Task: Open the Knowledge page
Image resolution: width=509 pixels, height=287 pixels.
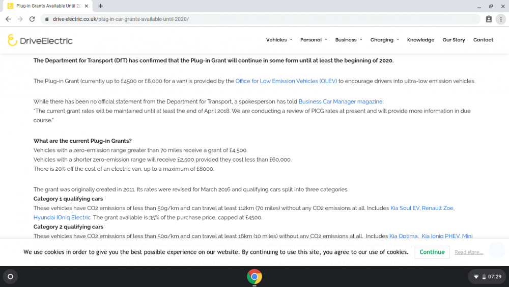Action: [421, 40]
